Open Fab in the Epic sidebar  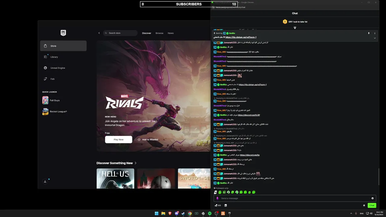tap(63, 79)
